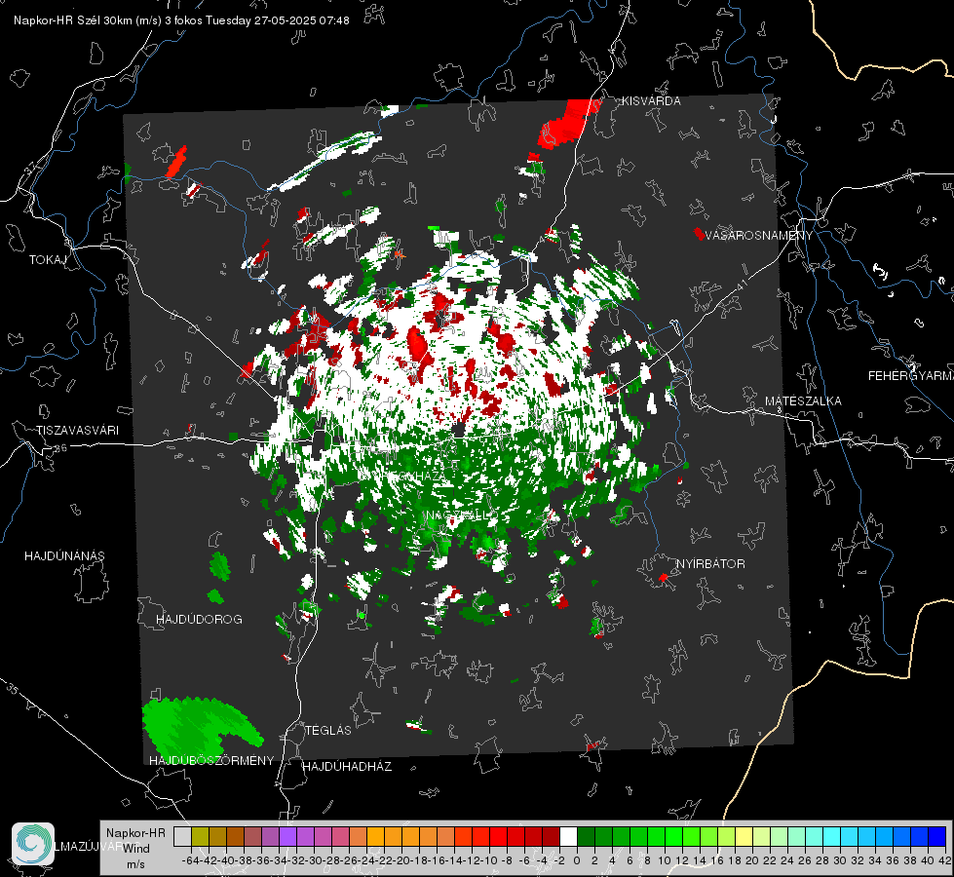Image resolution: width=954 pixels, height=877 pixels.
Task: Pick the olive swatch starting at -64
Action: pos(200,836)
